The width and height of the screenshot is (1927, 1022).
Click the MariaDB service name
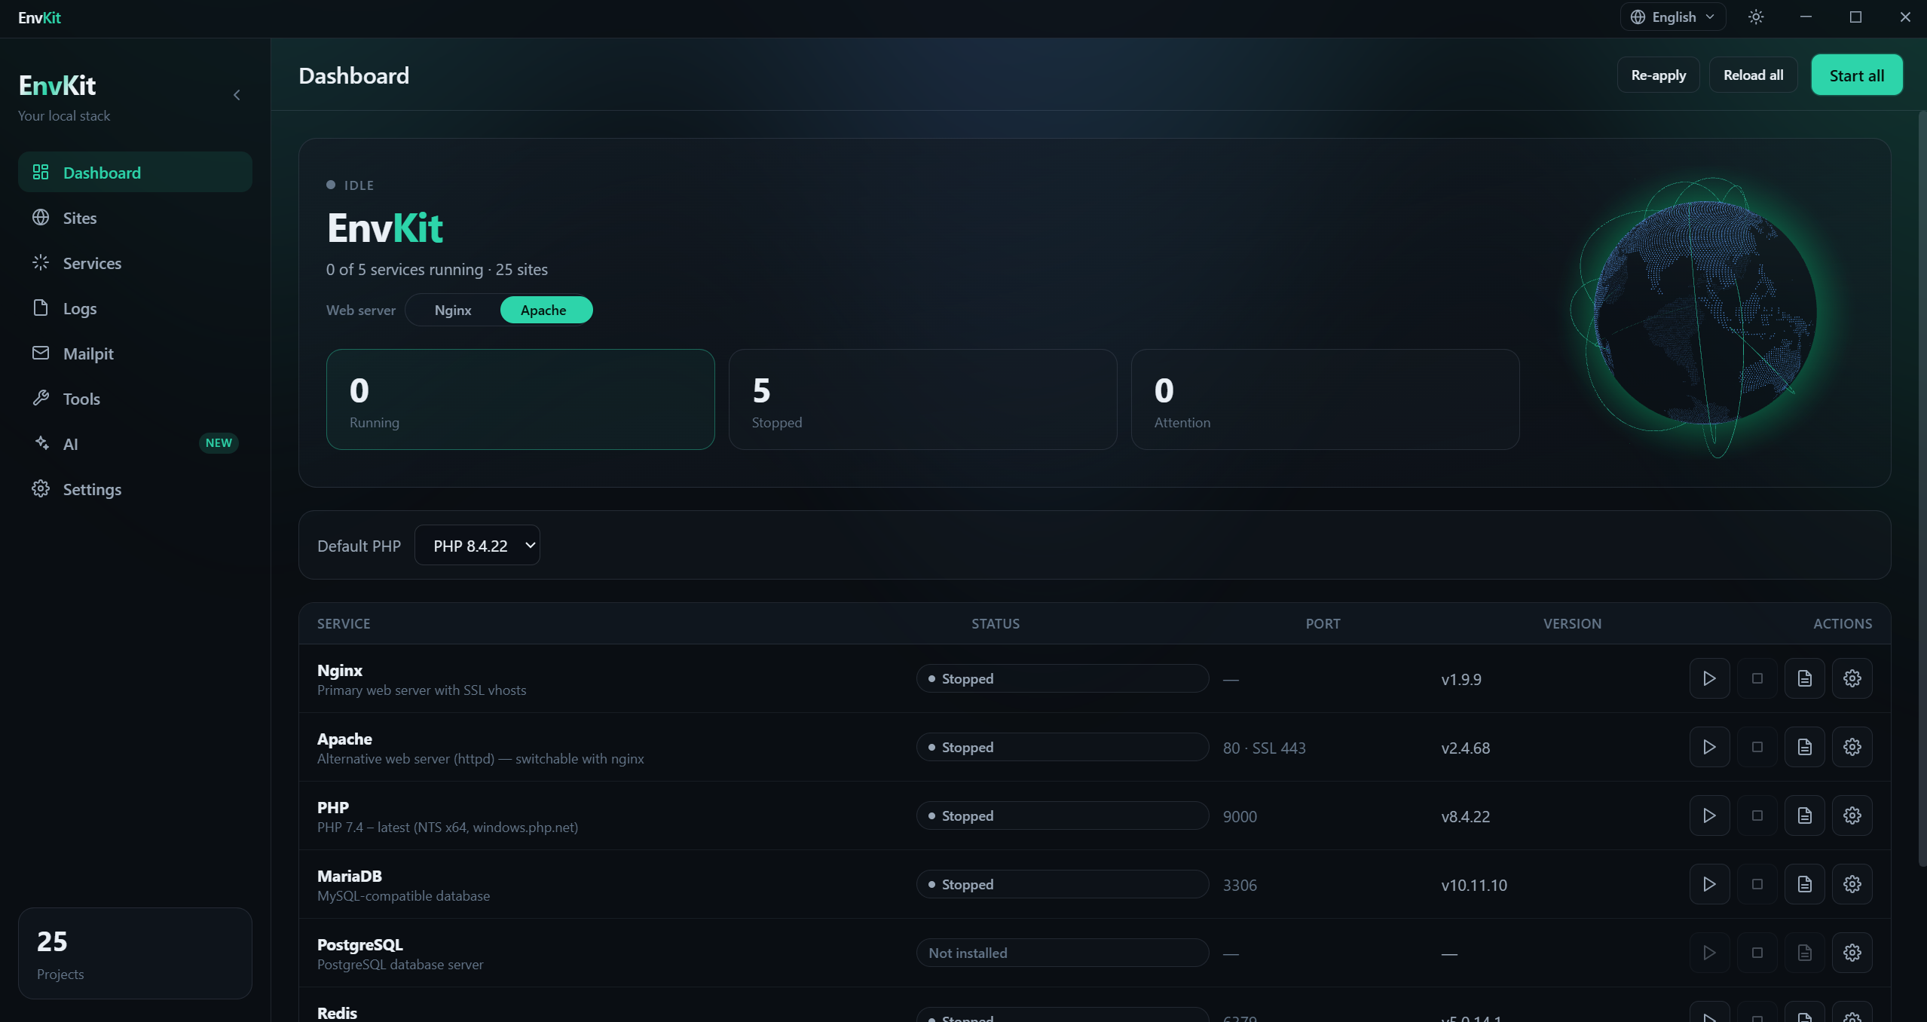tap(350, 876)
